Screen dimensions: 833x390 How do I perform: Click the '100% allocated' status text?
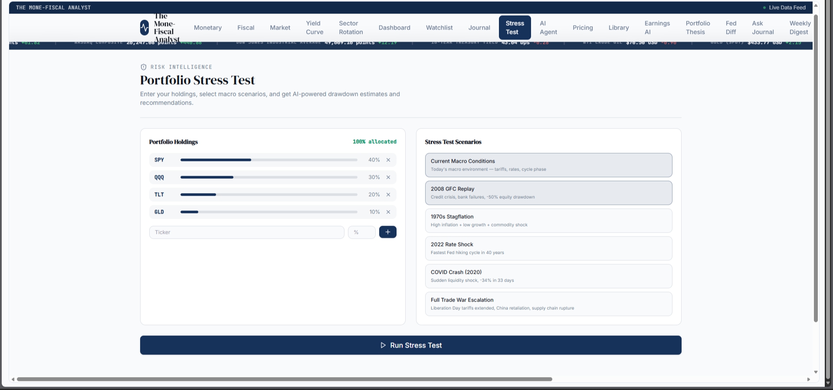tap(374, 142)
